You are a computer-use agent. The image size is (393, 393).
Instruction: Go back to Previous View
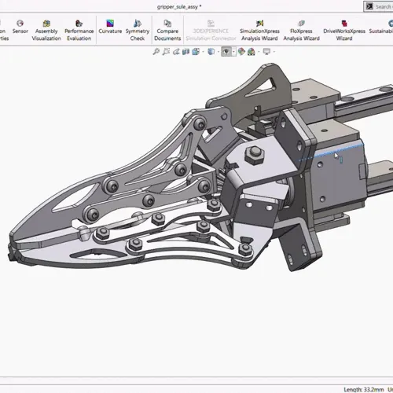click(x=176, y=52)
